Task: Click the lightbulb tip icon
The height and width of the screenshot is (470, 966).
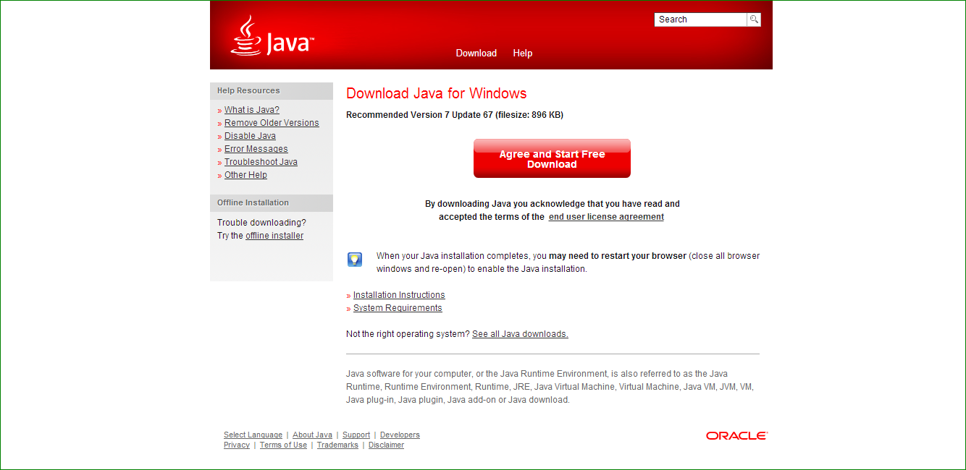Action: click(x=355, y=260)
